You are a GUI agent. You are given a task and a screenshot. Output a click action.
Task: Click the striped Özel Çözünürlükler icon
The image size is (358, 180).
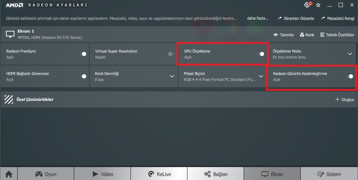tap(9, 99)
